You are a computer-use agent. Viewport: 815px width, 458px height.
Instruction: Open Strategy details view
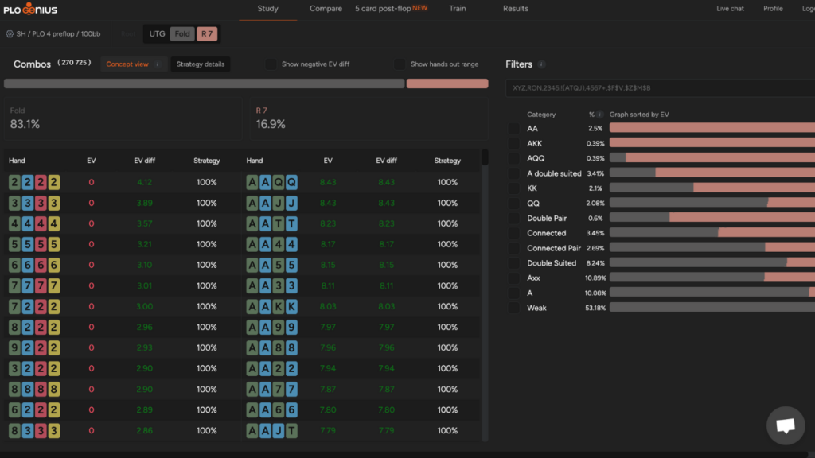point(201,64)
